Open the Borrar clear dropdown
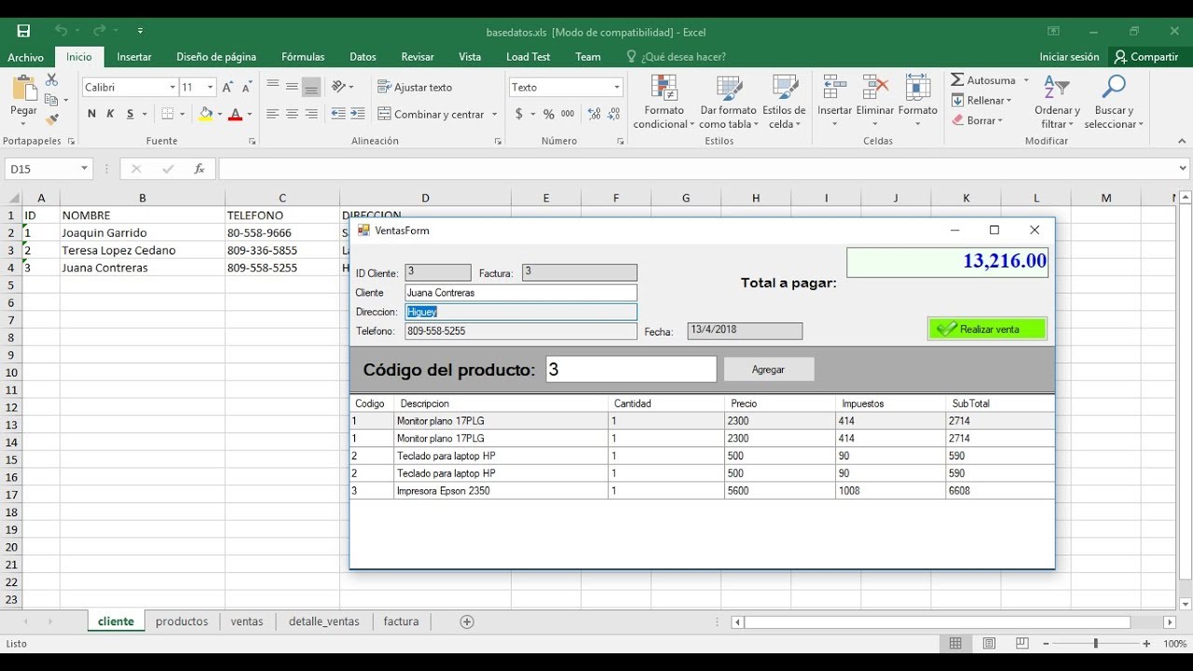The height and width of the screenshot is (671, 1193). [x=977, y=120]
